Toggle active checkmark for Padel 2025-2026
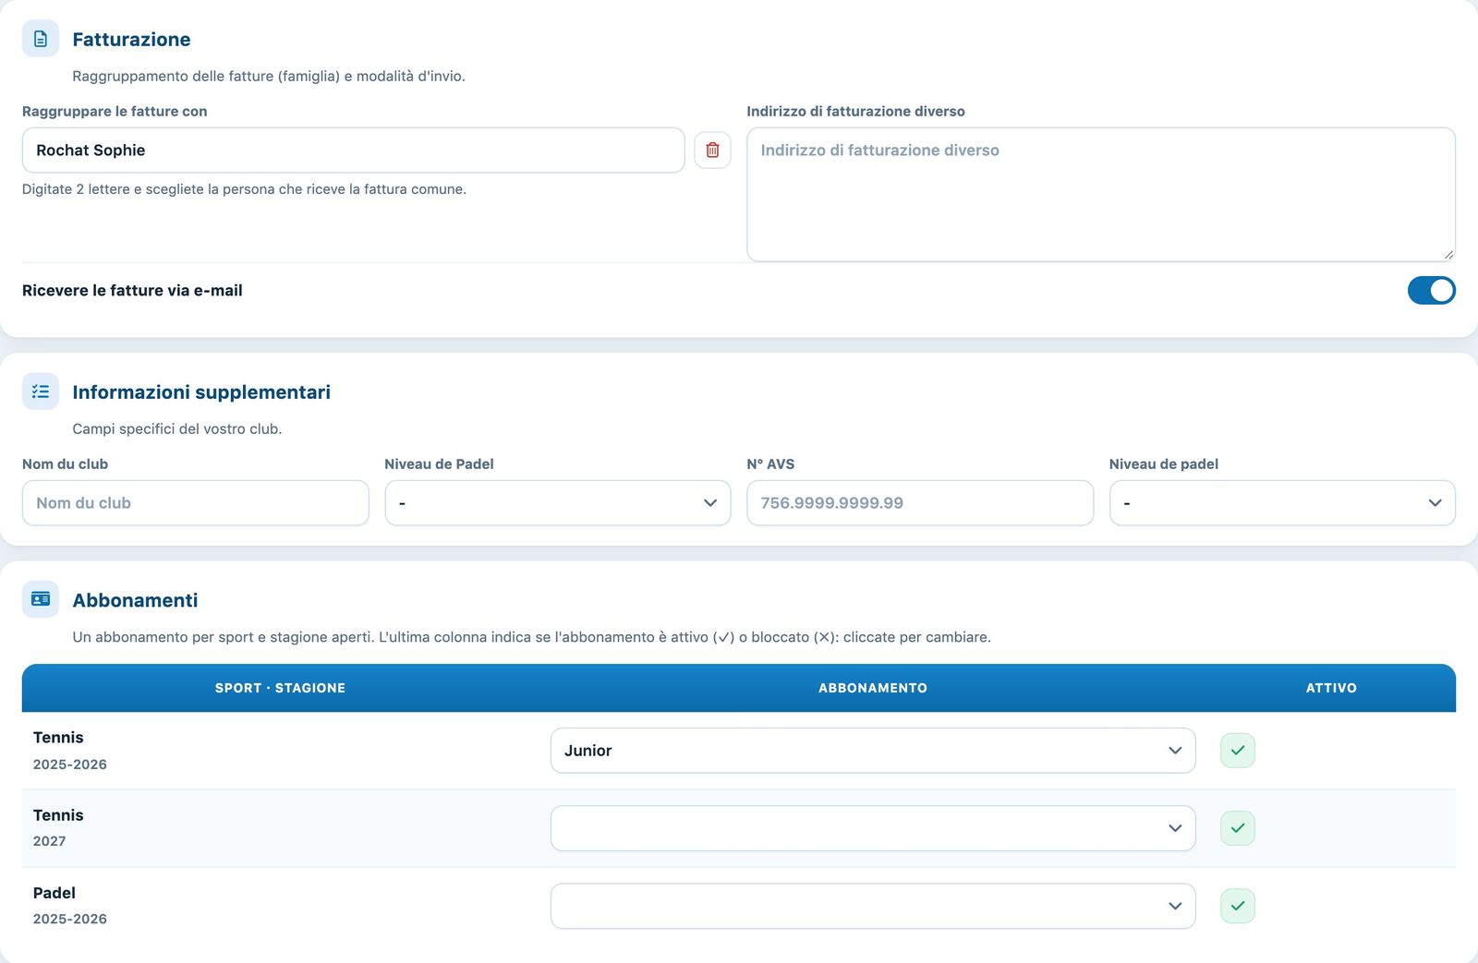The width and height of the screenshot is (1478, 963). tap(1238, 906)
